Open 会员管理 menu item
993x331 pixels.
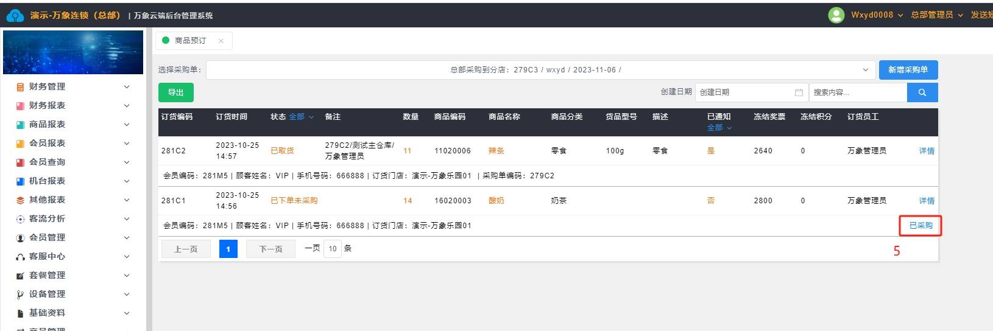(73, 238)
